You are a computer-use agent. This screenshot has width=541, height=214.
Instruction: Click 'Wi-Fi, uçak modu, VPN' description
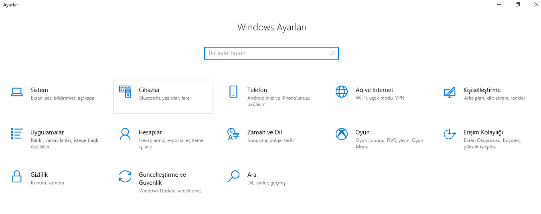click(x=380, y=98)
